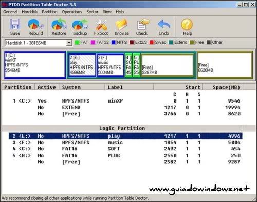Click the gray Other legend swatch
The image size is (257, 202).
click(x=209, y=42)
